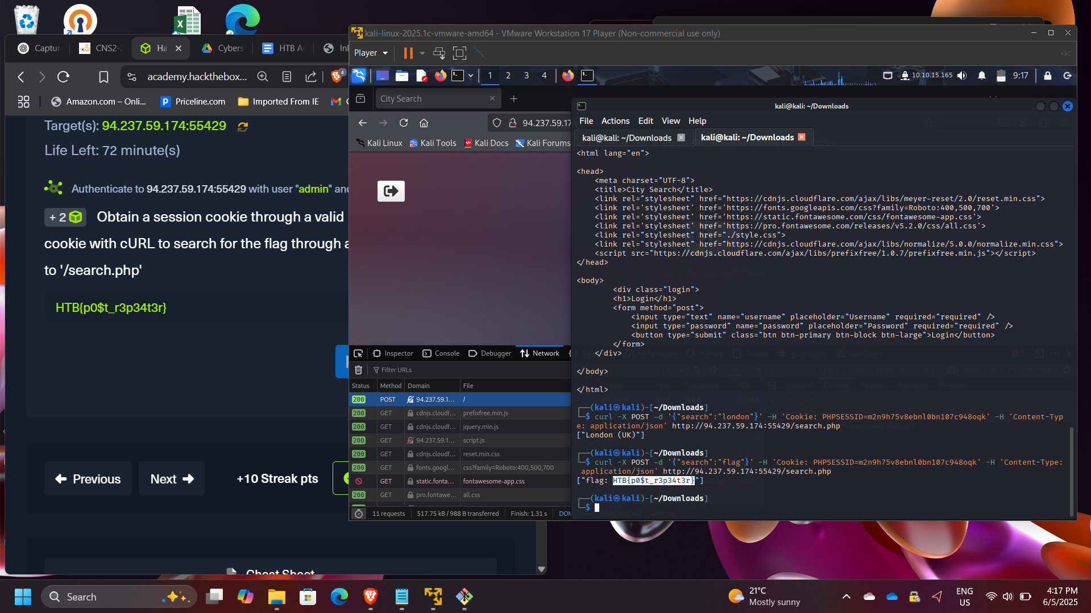Switch to the Console DevTools tab
Image resolution: width=1091 pixels, height=613 pixels.
(441, 353)
